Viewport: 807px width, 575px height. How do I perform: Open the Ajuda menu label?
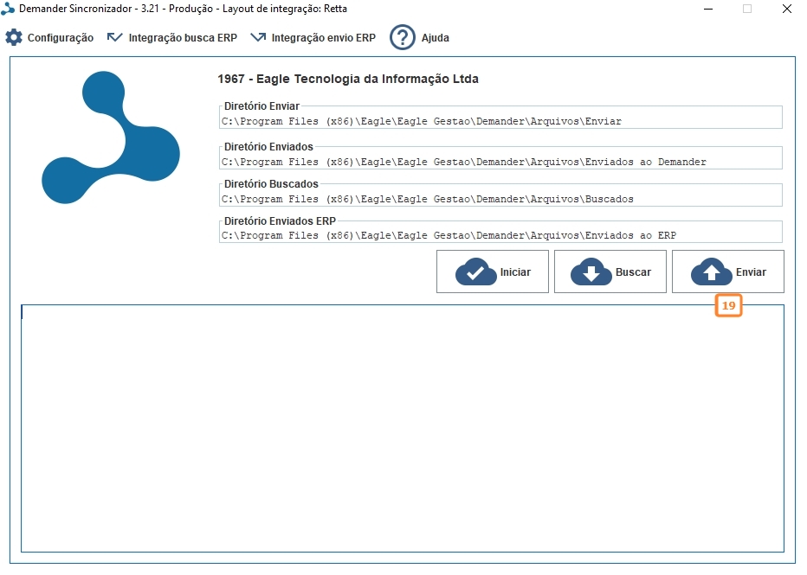coord(435,37)
